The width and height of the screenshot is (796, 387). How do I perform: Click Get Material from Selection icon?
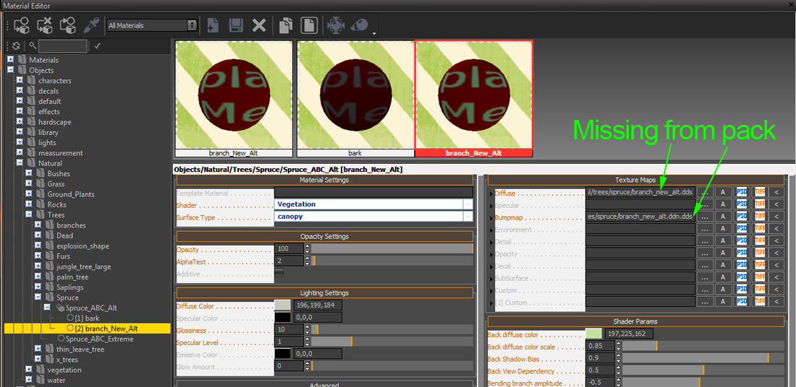67,25
